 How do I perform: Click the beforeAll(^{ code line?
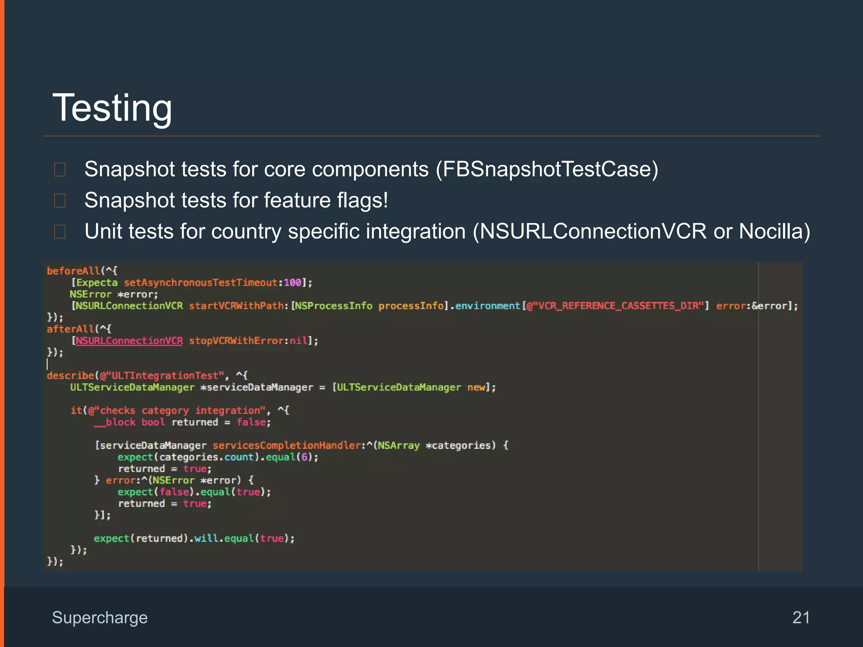tap(82, 270)
